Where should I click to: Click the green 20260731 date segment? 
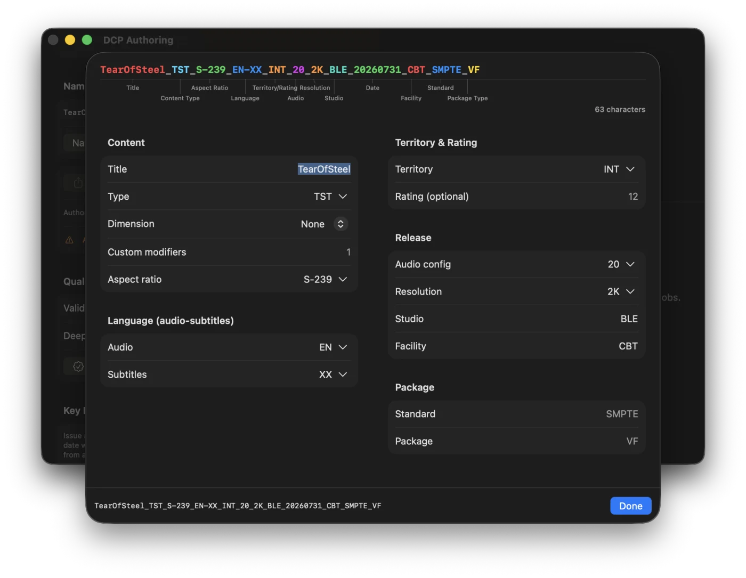(377, 70)
